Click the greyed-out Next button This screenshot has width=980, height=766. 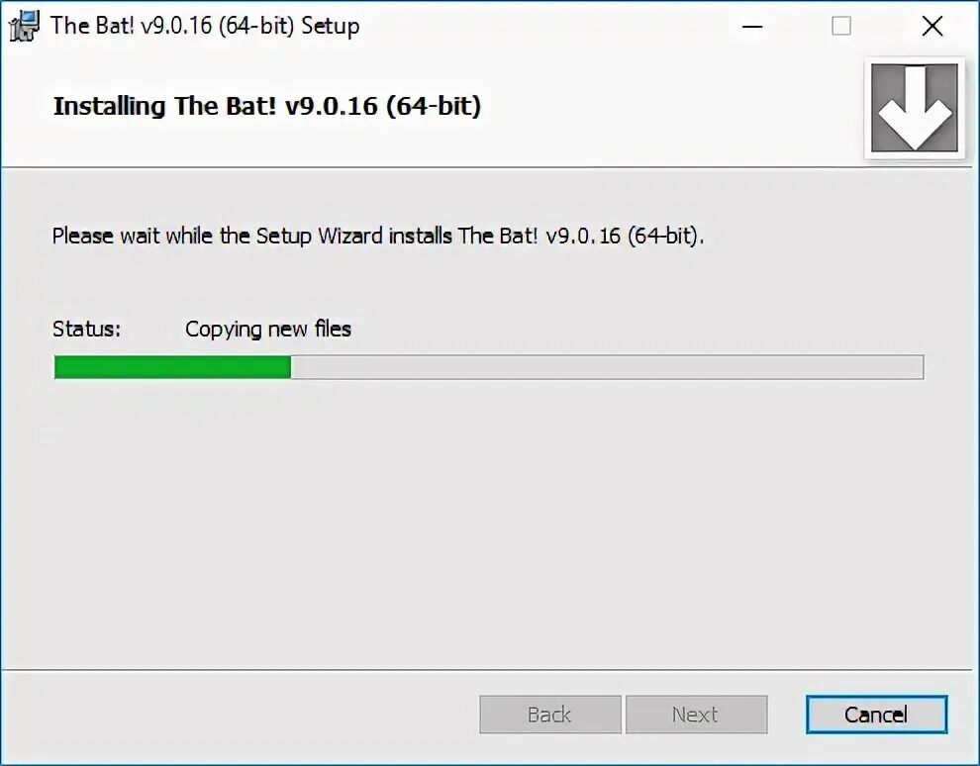pos(696,715)
